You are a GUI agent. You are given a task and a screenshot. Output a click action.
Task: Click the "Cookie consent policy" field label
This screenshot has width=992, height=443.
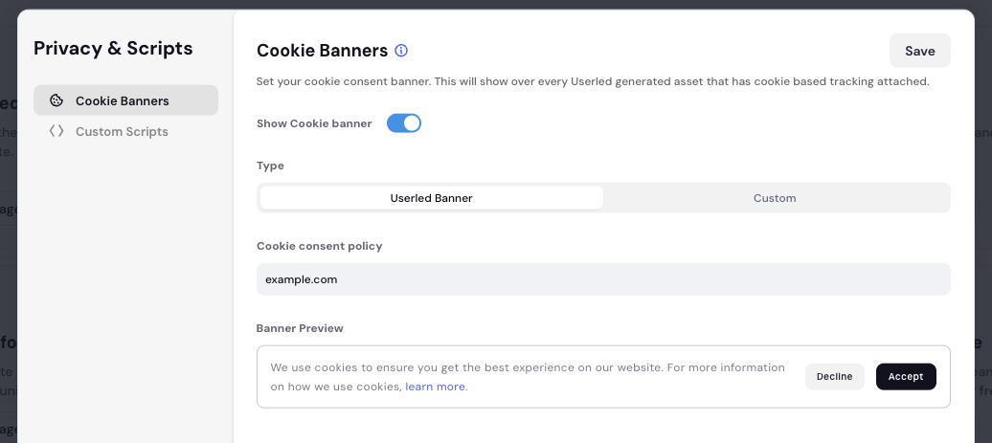click(319, 246)
